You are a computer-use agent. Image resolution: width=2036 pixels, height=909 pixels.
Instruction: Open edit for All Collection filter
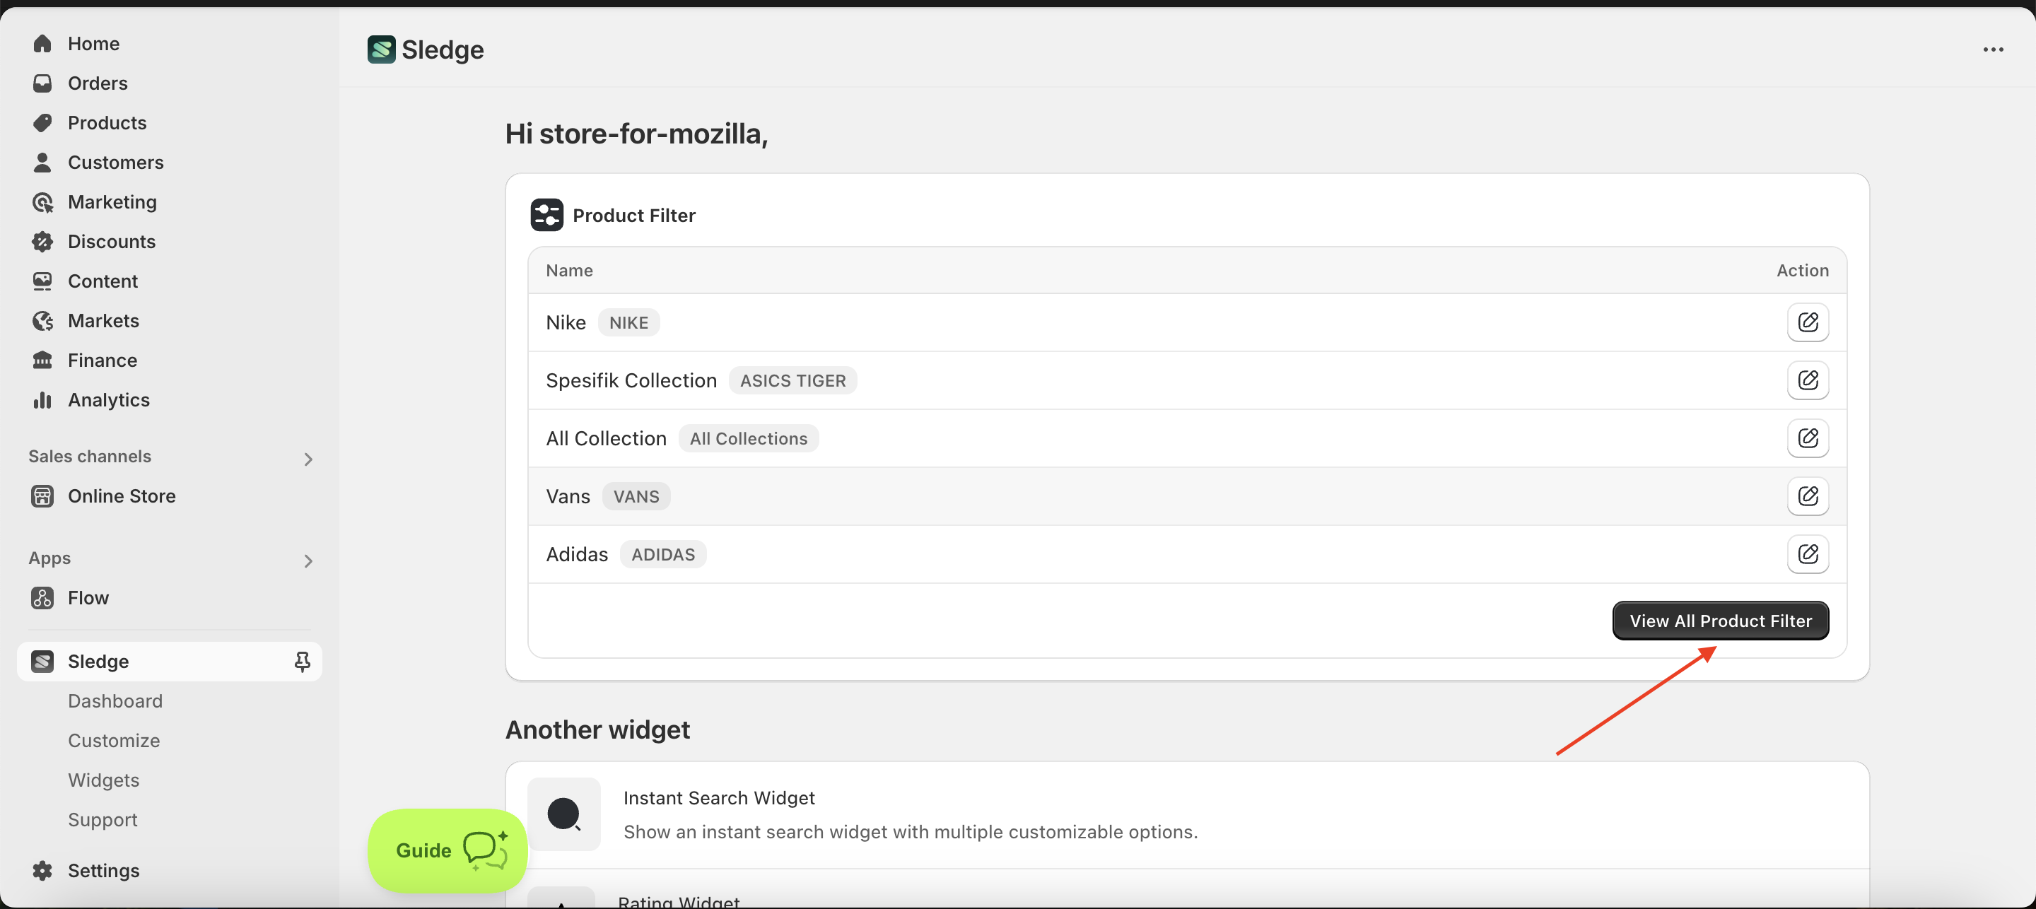coord(1808,438)
